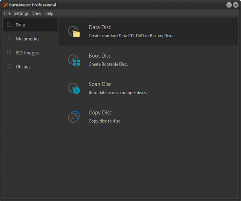Click the folder icon beside Data category
The width and height of the screenshot is (241, 201).
[x=9, y=25]
